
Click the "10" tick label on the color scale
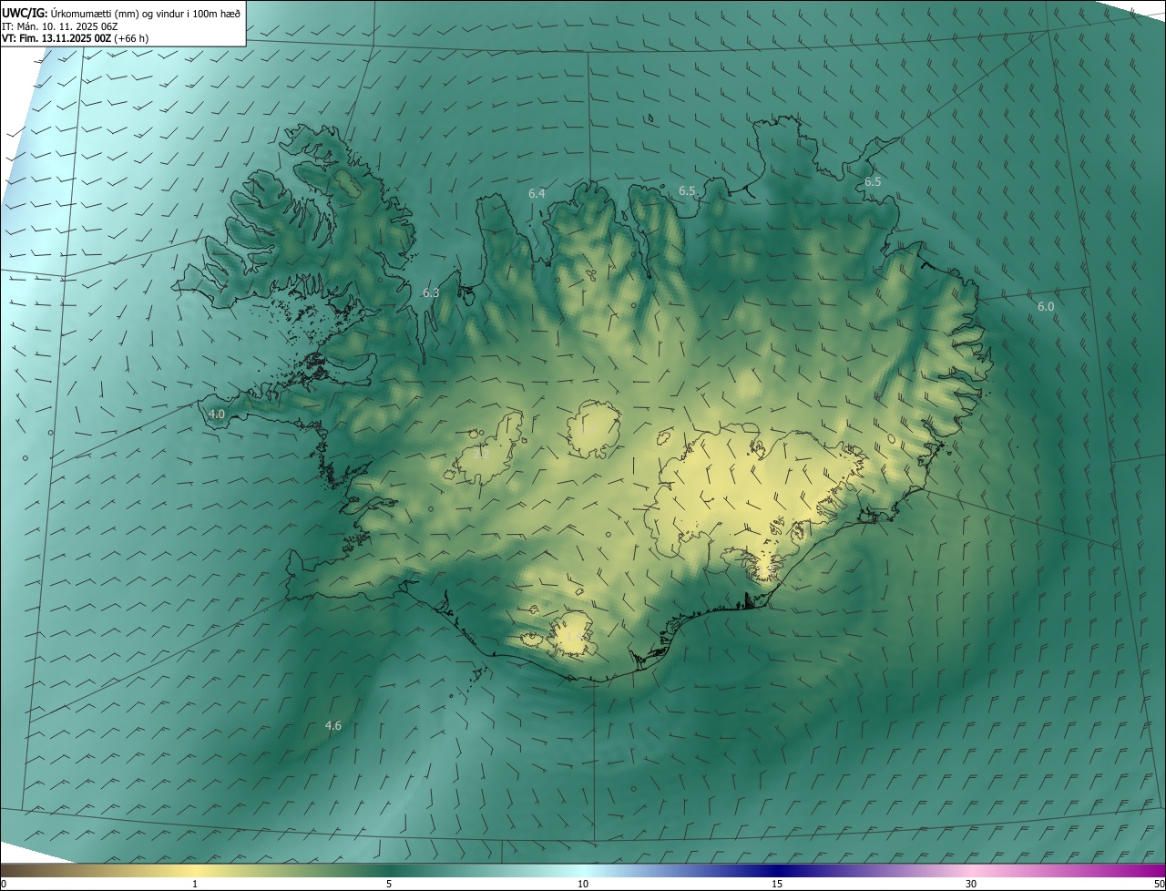[583, 884]
